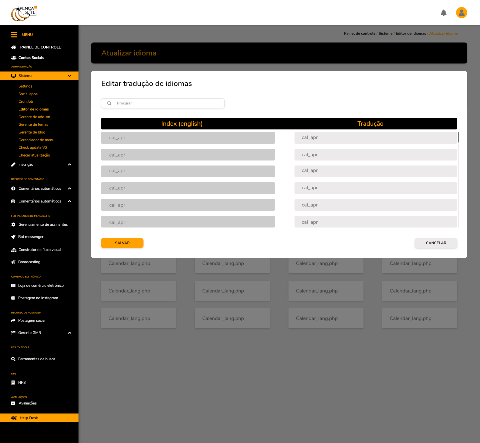The width and height of the screenshot is (480, 443).
Task: Click the Broadcasting paper plane icon
Action: pyautogui.click(x=13, y=262)
